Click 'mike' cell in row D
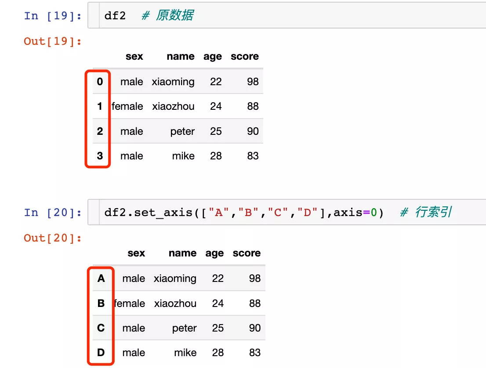Image resolution: width=486 pixels, height=368 pixels. click(x=185, y=353)
